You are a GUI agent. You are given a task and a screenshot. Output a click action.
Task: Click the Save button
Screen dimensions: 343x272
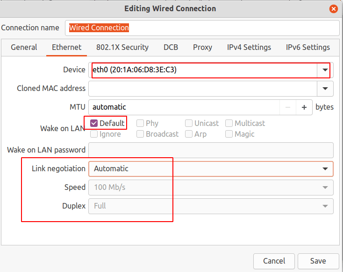pyautogui.click(x=318, y=261)
